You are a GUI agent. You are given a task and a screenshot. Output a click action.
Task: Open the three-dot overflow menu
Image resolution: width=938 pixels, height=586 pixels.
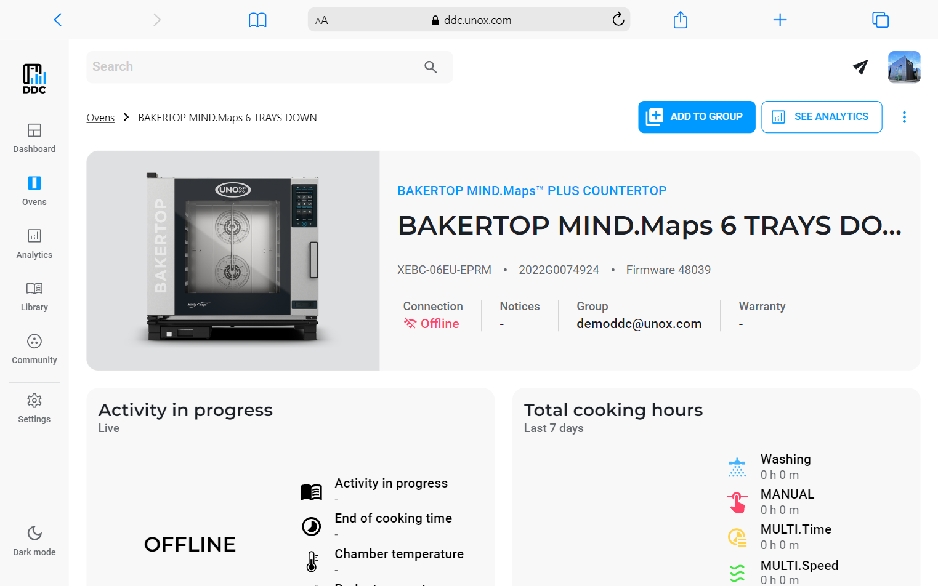(904, 117)
